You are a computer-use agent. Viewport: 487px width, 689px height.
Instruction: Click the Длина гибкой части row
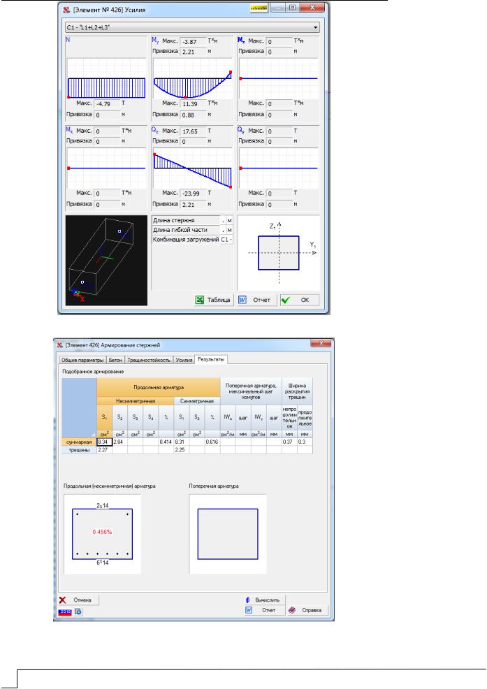pyautogui.click(x=192, y=230)
